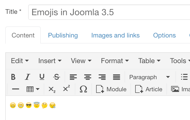190x120 pixels.
Task: Open the Edit menu
Action: click(x=20, y=61)
